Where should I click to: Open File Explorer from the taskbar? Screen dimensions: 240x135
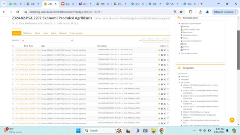point(153,130)
